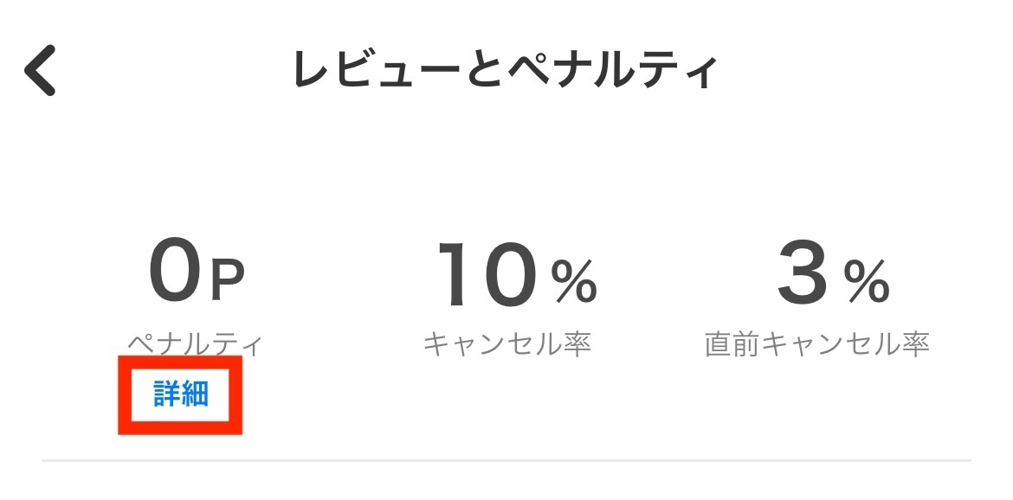Tap the レビューとペナルティ page title

[x=506, y=71]
